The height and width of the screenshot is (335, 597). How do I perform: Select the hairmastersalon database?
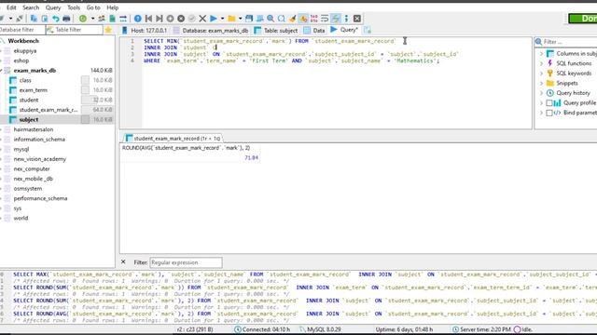(34, 129)
